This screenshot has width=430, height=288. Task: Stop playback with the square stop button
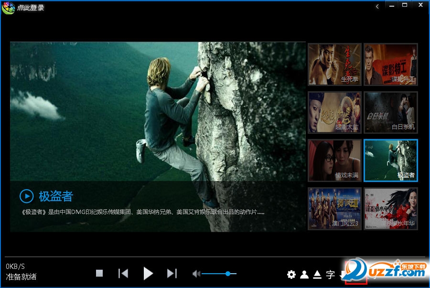coord(99,273)
